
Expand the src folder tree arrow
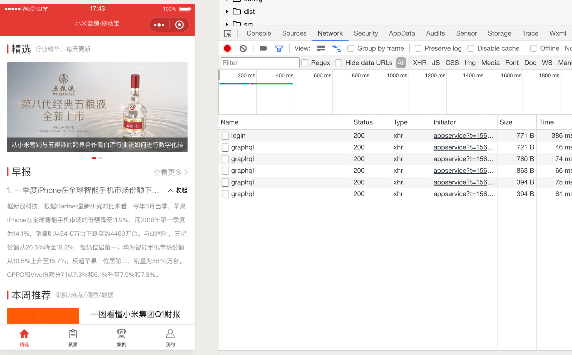point(227,24)
